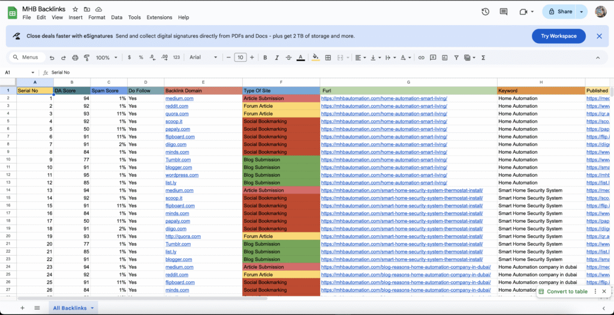Open the reddit.com link in row 3
The height and width of the screenshot is (315, 614).
(177, 106)
